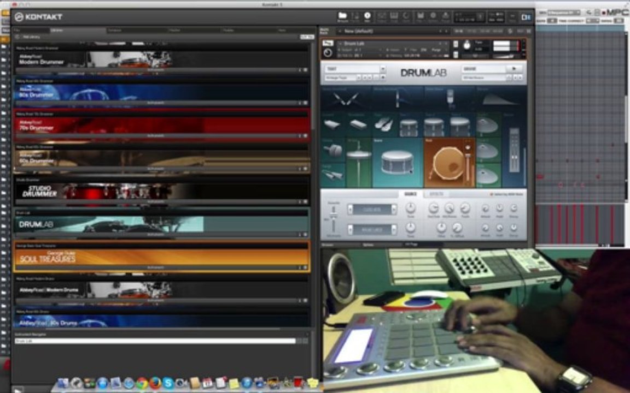This screenshot has width=630, height=393.
Task: Open the Drum Lab library banner
Action: click(161, 224)
